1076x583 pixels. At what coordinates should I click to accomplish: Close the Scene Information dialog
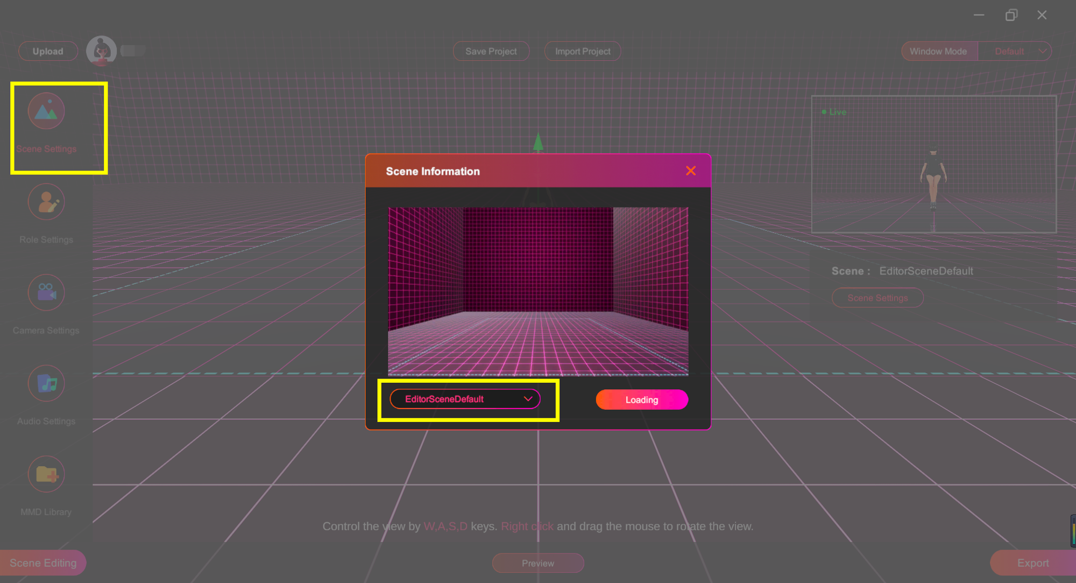coord(691,171)
